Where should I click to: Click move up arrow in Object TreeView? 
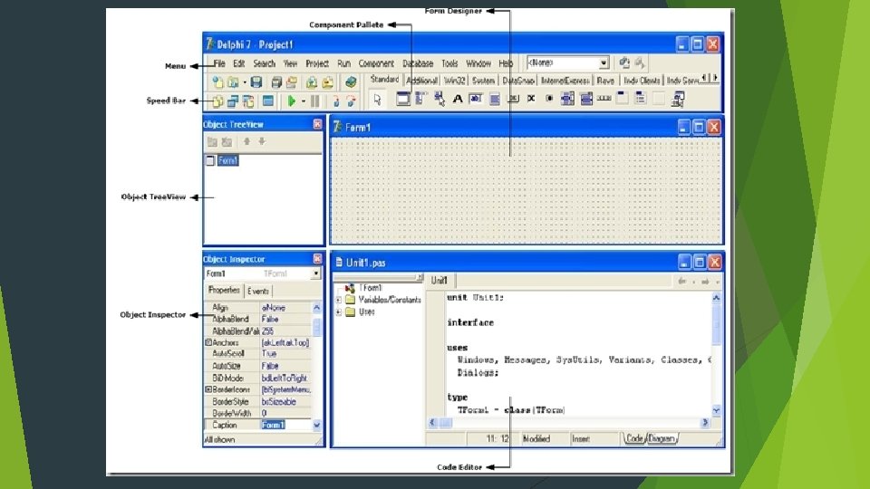[246, 142]
